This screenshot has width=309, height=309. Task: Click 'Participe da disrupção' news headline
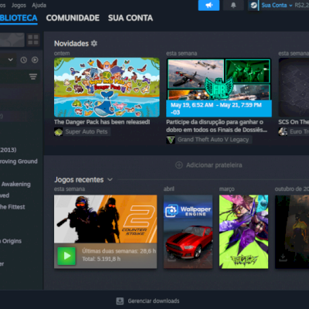click(x=216, y=126)
